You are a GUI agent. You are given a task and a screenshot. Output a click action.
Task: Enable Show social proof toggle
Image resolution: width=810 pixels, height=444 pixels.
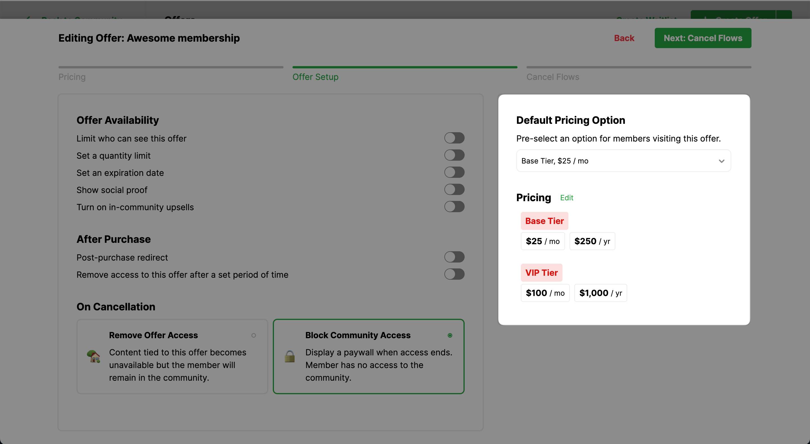tap(454, 189)
